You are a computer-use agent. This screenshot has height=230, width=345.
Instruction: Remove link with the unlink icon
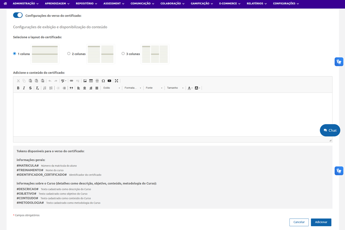point(78,81)
